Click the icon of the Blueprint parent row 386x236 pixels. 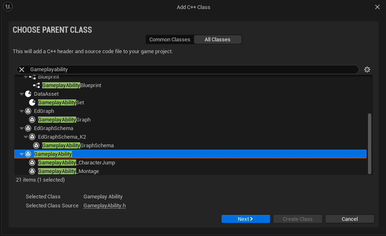(32, 77)
